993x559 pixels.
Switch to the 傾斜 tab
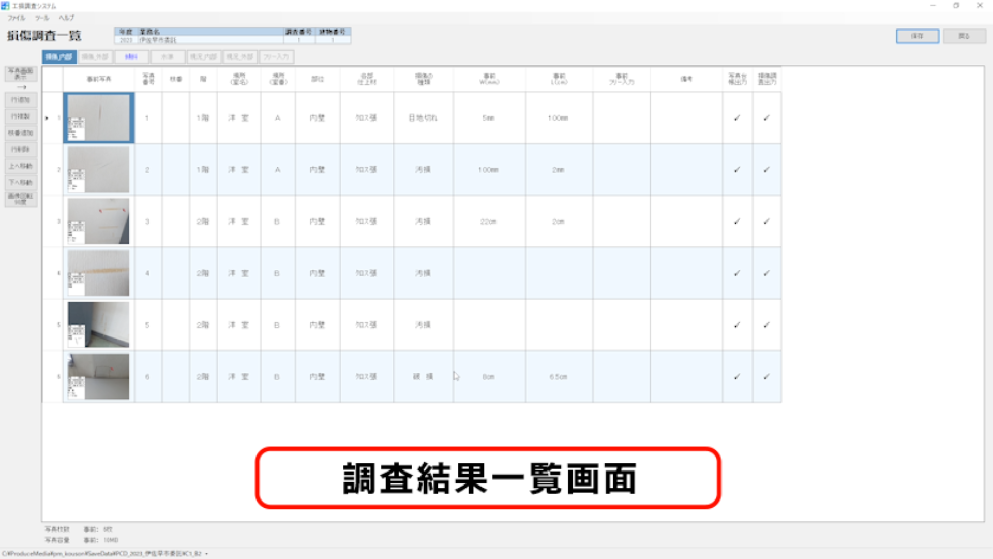(131, 56)
